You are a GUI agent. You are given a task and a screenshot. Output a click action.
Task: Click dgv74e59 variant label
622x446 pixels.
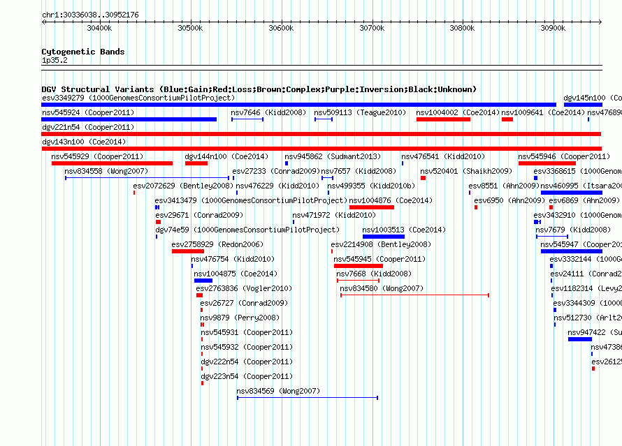point(247,230)
